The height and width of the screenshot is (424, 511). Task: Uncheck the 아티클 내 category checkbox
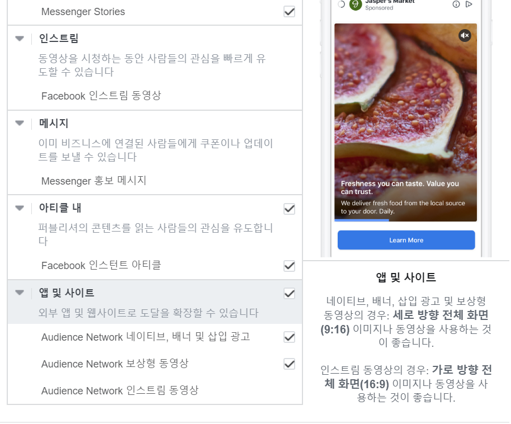290,209
